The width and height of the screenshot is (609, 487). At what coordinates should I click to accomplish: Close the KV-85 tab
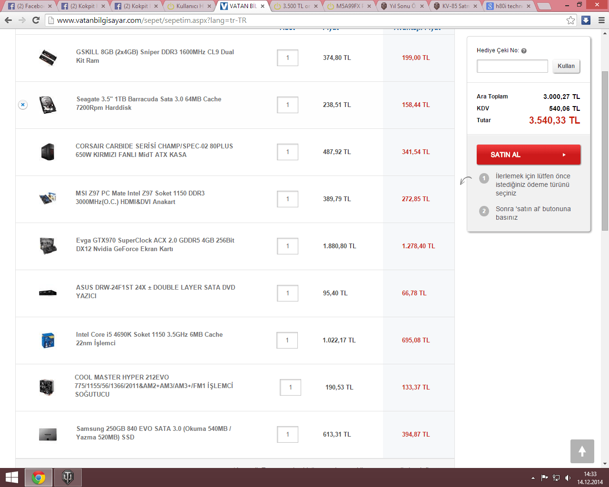pyautogui.click(x=475, y=6)
